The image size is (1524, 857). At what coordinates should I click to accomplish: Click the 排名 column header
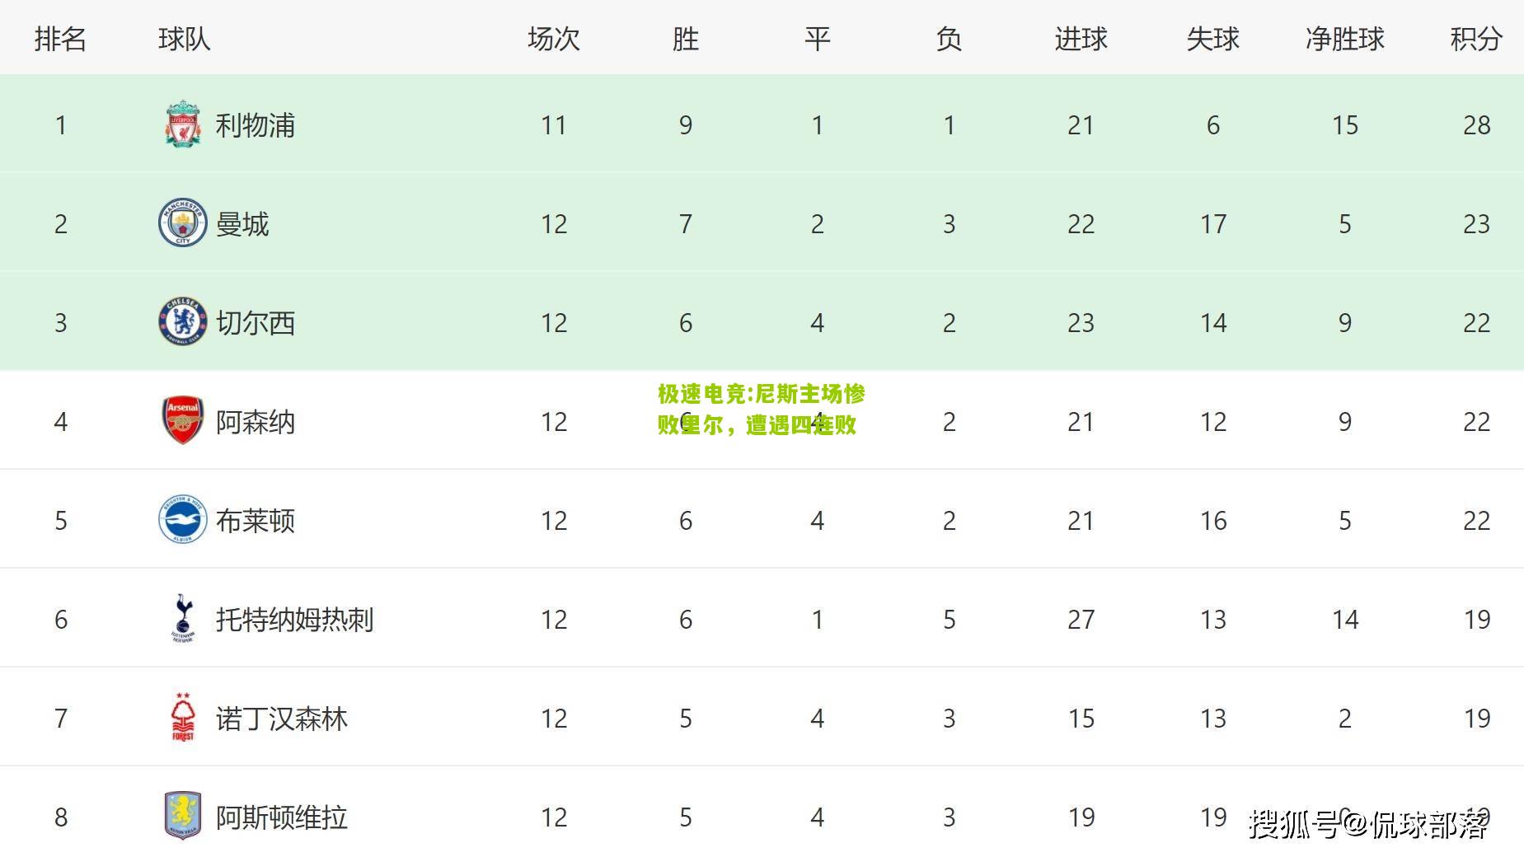[60, 39]
